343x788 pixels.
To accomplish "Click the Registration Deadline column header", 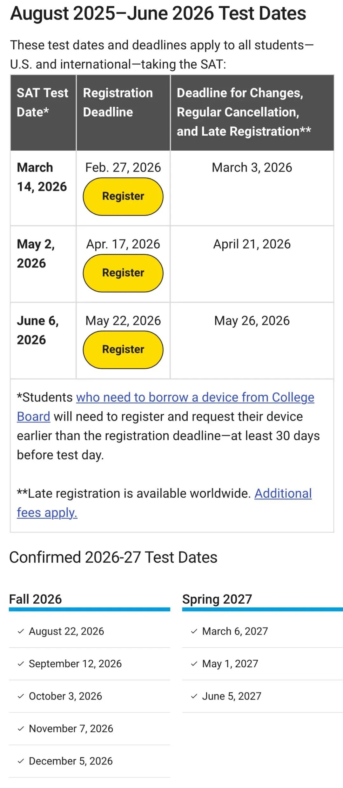I will (118, 103).
